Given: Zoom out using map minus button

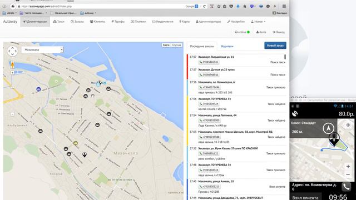Looking at the screenshot, I should point(12,114).
